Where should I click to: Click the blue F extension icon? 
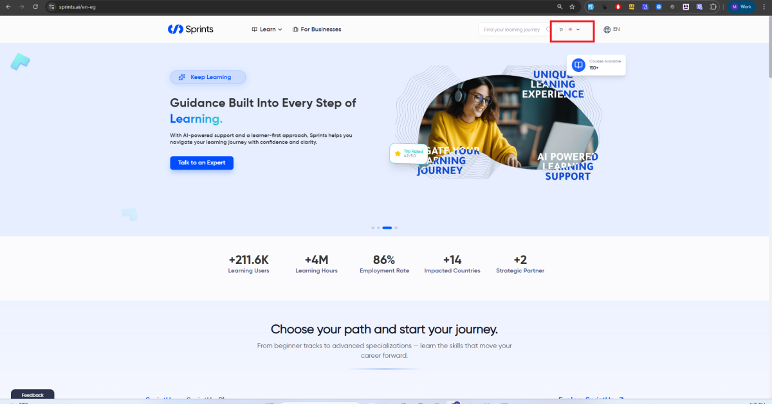tap(590, 6)
